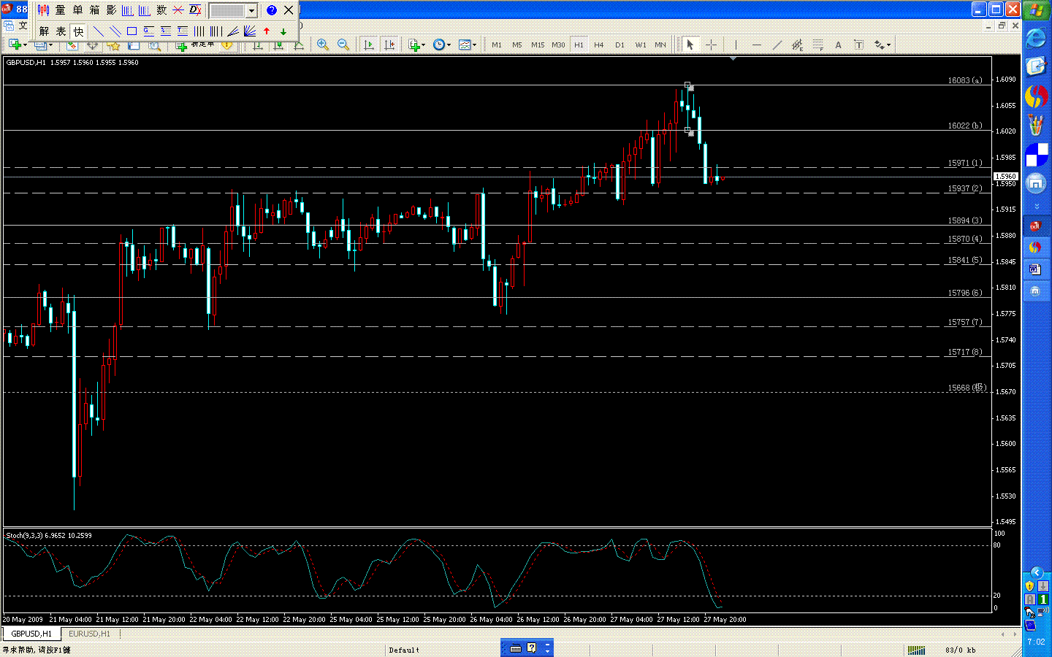This screenshot has height=657, width=1052.
Task: Click the 15971 (1) price level label
Action: coord(965,163)
